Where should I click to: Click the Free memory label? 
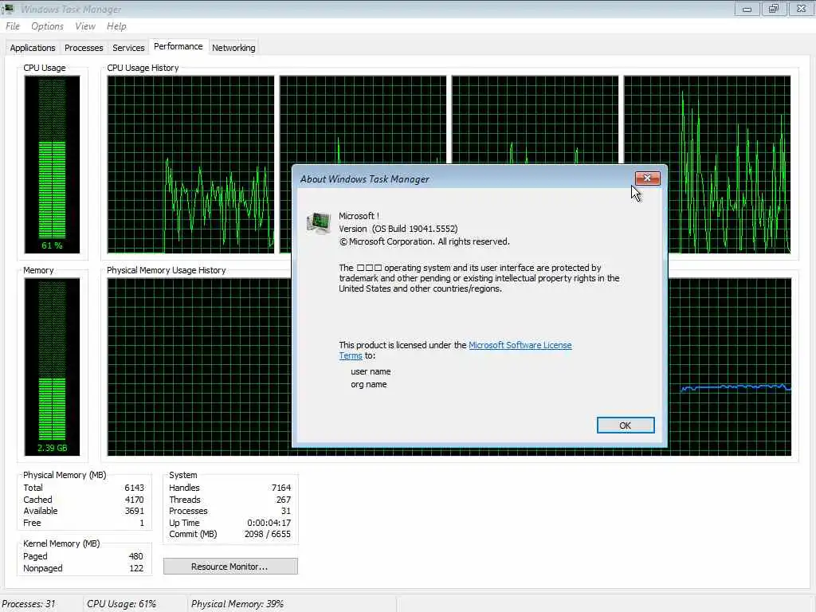pyautogui.click(x=32, y=523)
